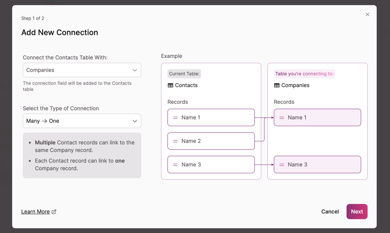390x233 pixels.
Task: Click the external link icon beside Learn More
Action: [54, 212]
